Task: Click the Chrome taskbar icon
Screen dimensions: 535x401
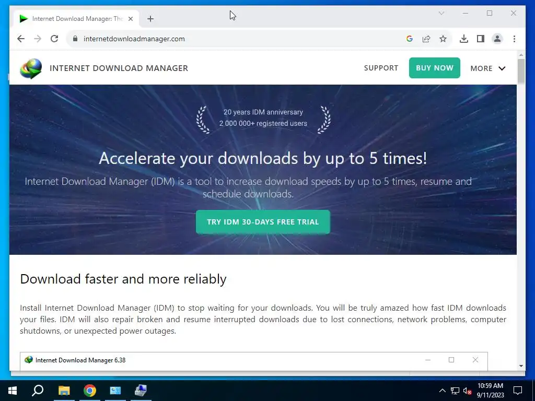Action: click(x=89, y=391)
